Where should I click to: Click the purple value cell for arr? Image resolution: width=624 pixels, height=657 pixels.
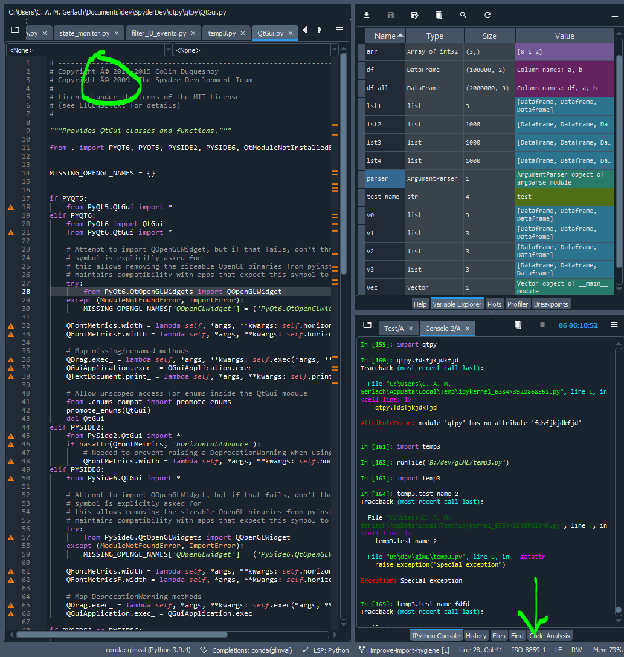click(565, 51)
